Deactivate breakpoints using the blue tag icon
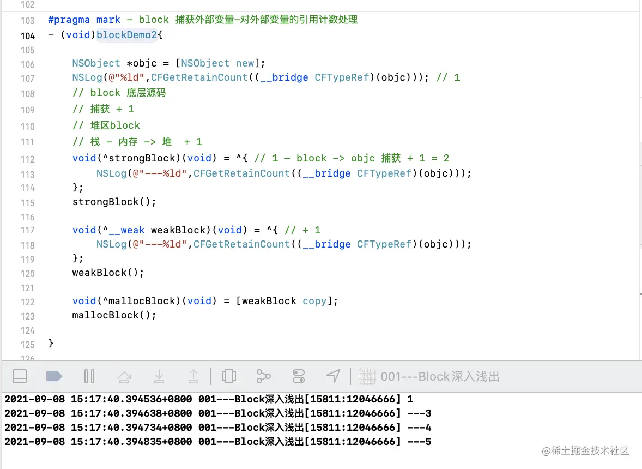The image size is (642, 469). point(54,376)
